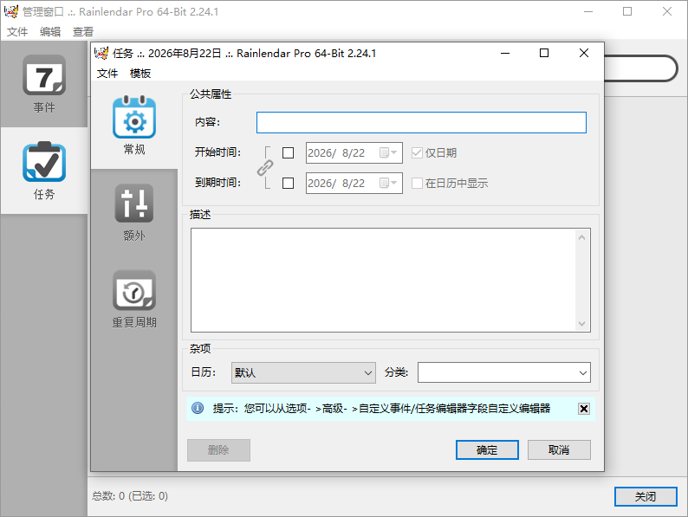Image resolution: width=688 pixels, height=517 pixels.
Task: Click into the 内容 content text field
Action: 421,122
